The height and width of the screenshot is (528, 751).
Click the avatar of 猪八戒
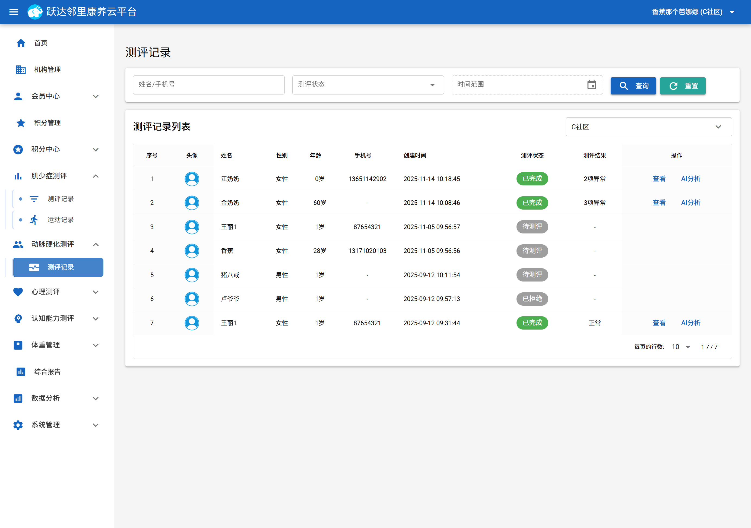click(x=192, y=275)
